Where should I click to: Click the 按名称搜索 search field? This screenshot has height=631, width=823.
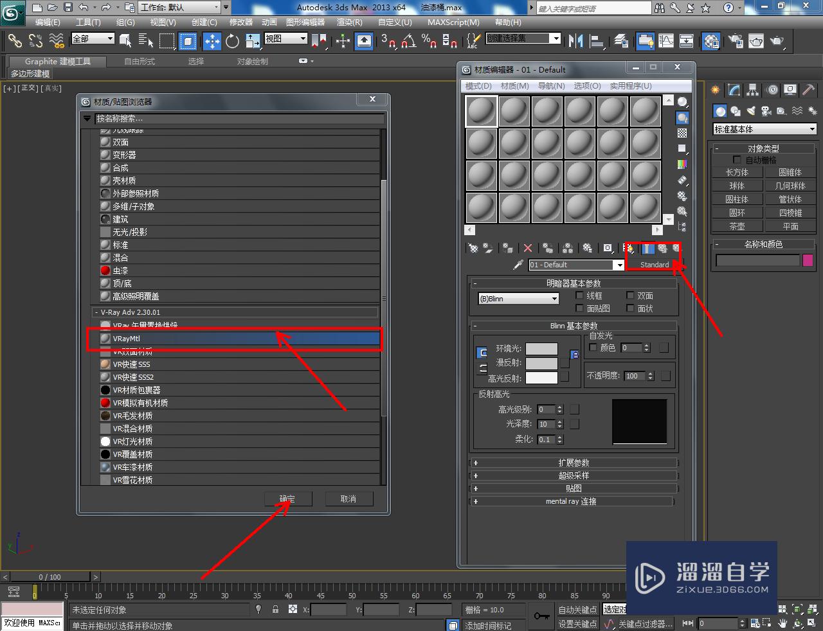coord(239,119)
